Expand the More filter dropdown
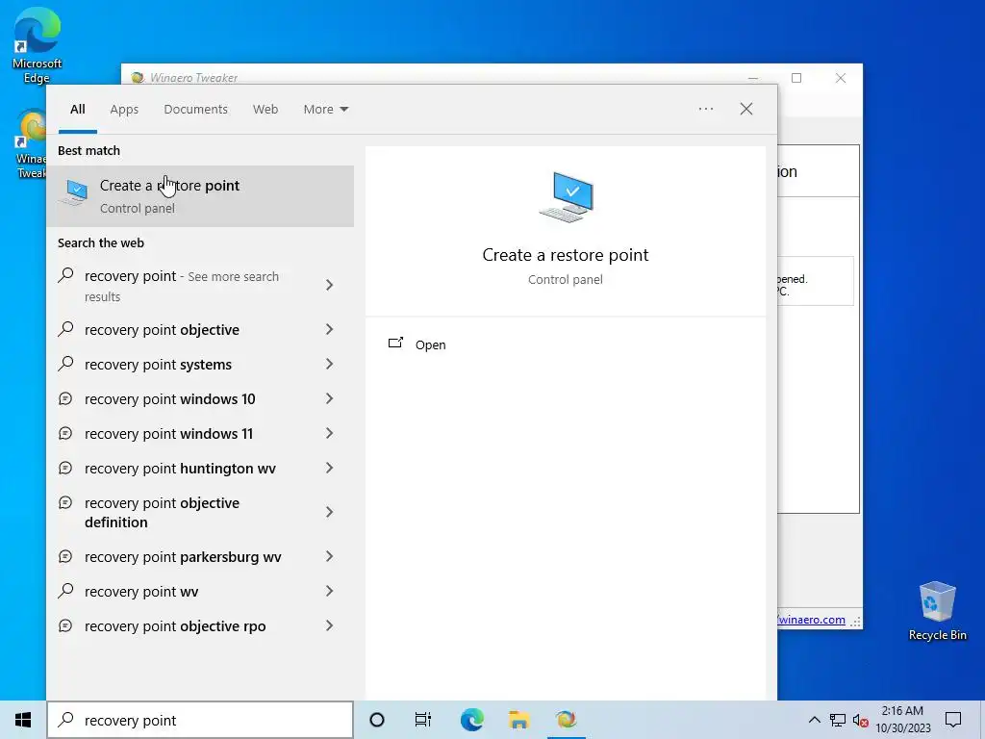 (x=325, y=110)
